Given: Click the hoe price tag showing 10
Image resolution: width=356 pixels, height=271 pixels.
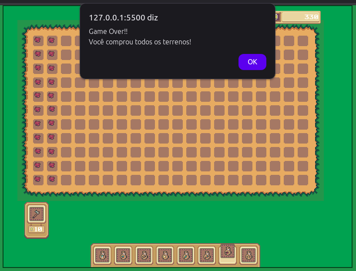Looking at the screenshot, I should point(37,229).
